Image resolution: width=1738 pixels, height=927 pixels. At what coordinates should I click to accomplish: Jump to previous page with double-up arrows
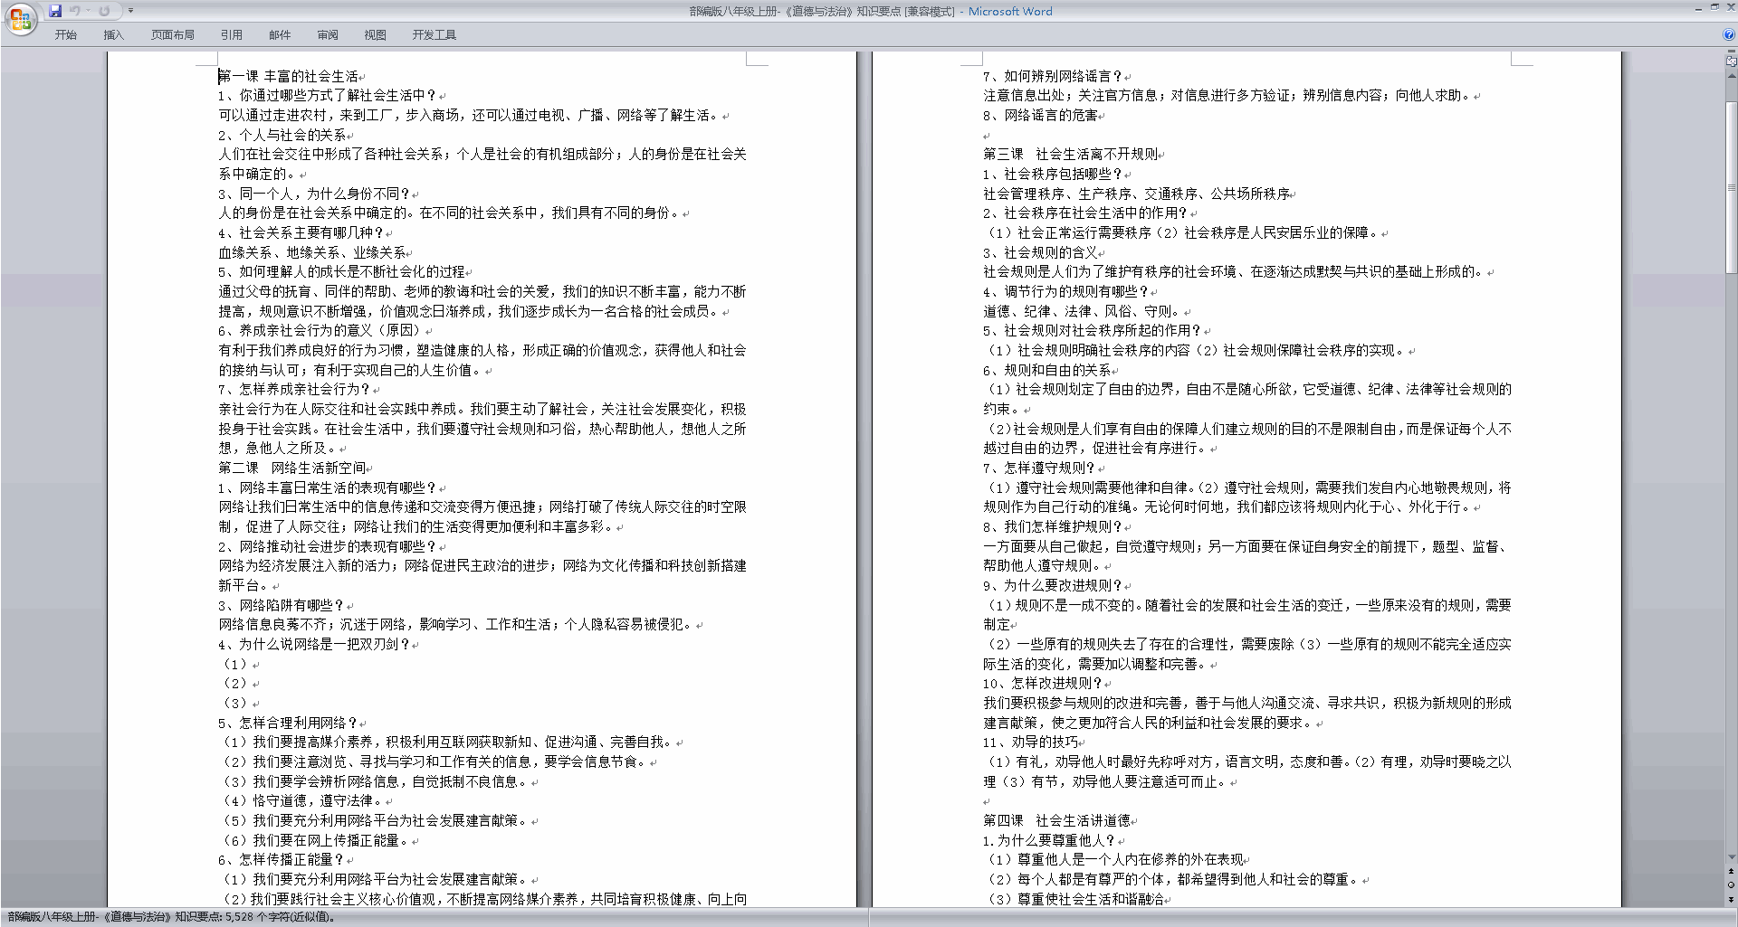(1731, 872)
